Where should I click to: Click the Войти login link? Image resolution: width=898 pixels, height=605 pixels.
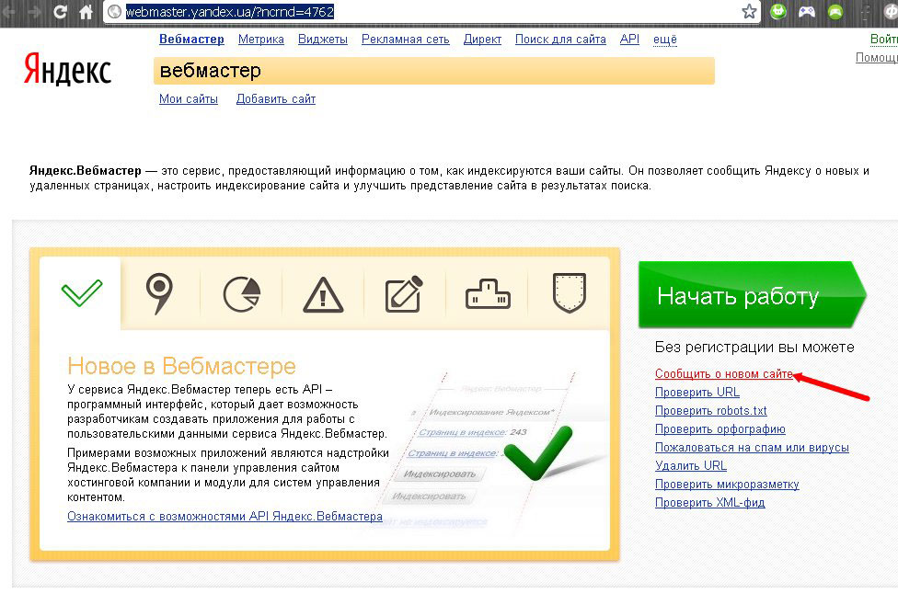click(x=883, y=39)
